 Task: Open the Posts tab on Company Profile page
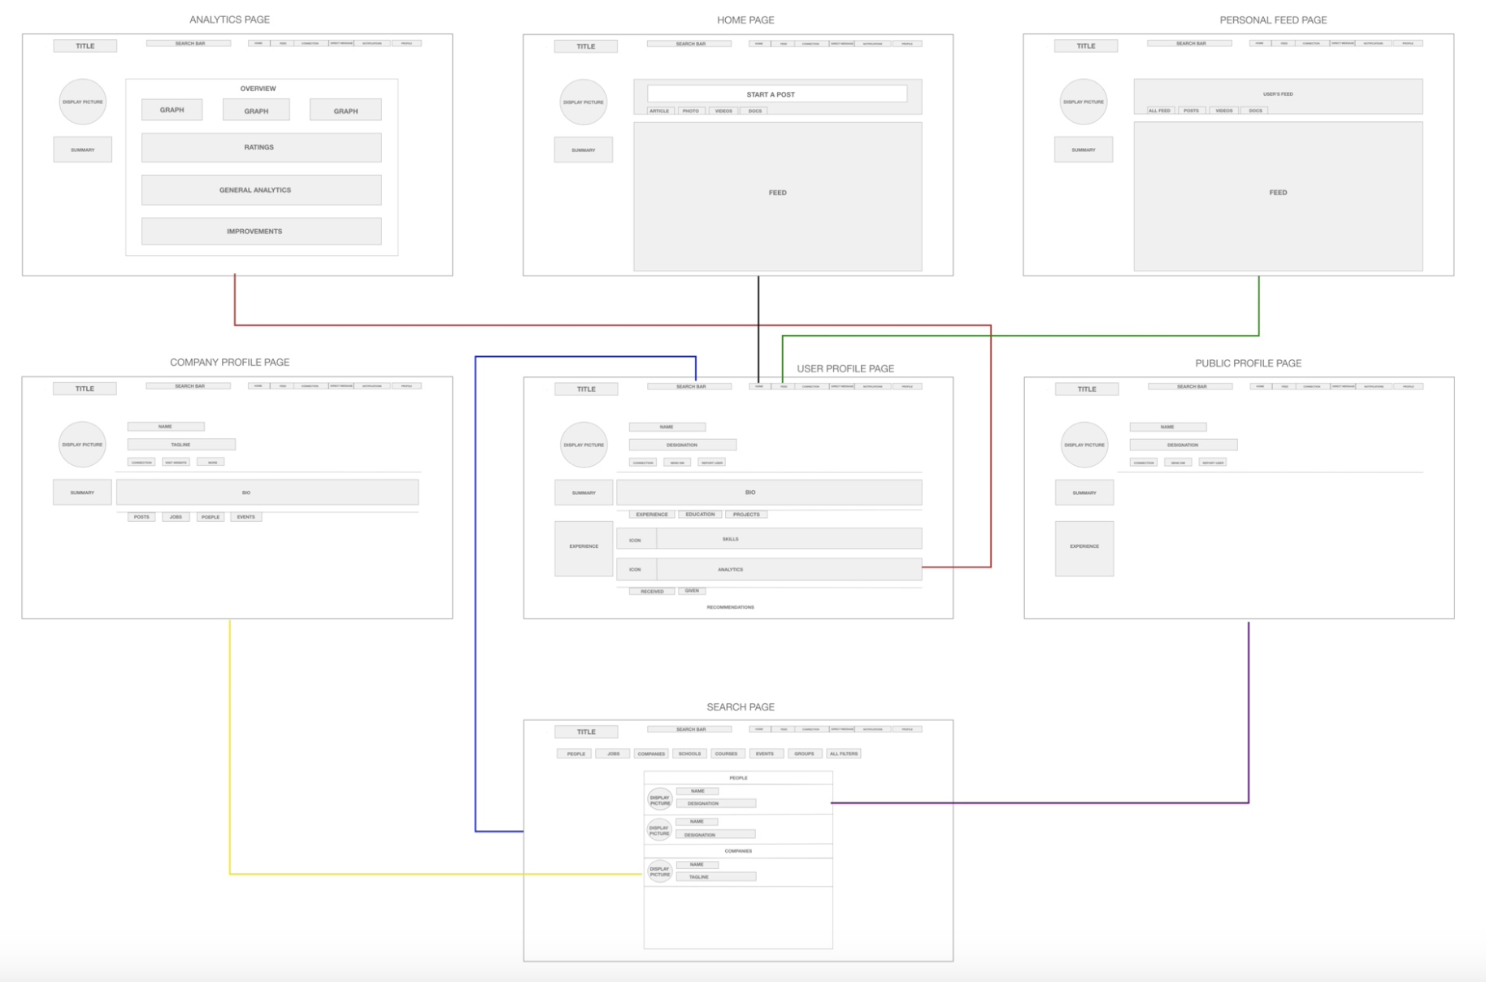[x=141, y=517]
